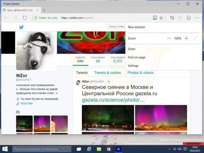Click the smiley feedback icon

(189, 18)
